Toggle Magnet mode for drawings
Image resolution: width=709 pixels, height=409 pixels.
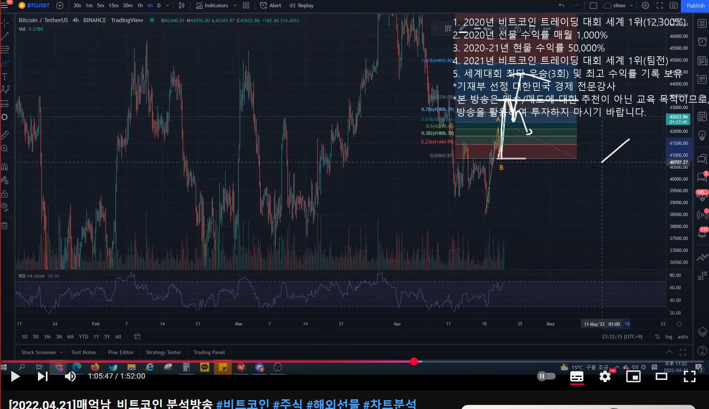(5, 167)
